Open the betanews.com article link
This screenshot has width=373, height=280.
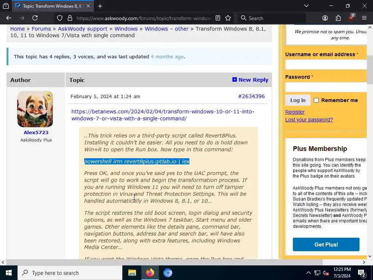click(x=163, y=115)
